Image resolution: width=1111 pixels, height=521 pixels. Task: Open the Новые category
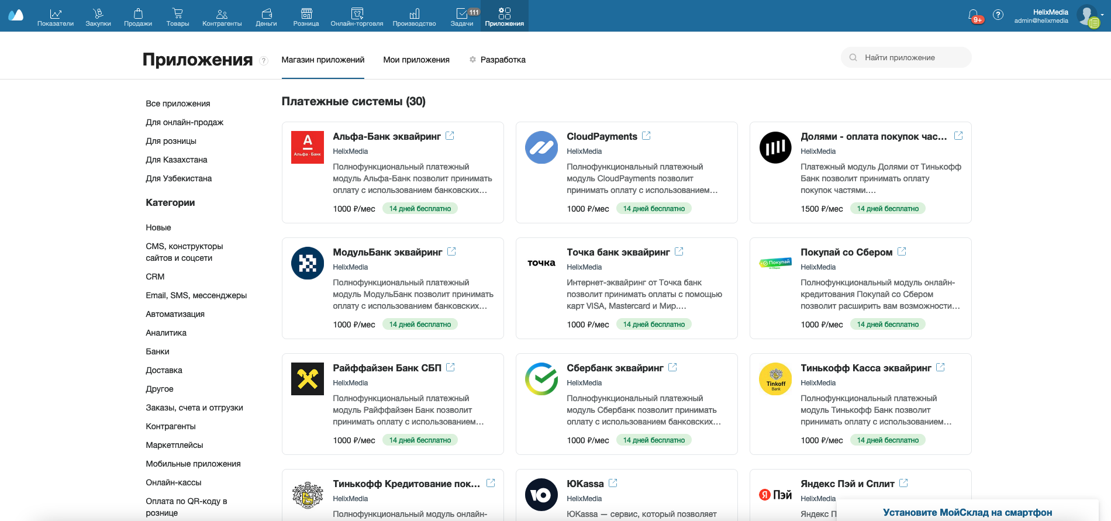[158, 227]
